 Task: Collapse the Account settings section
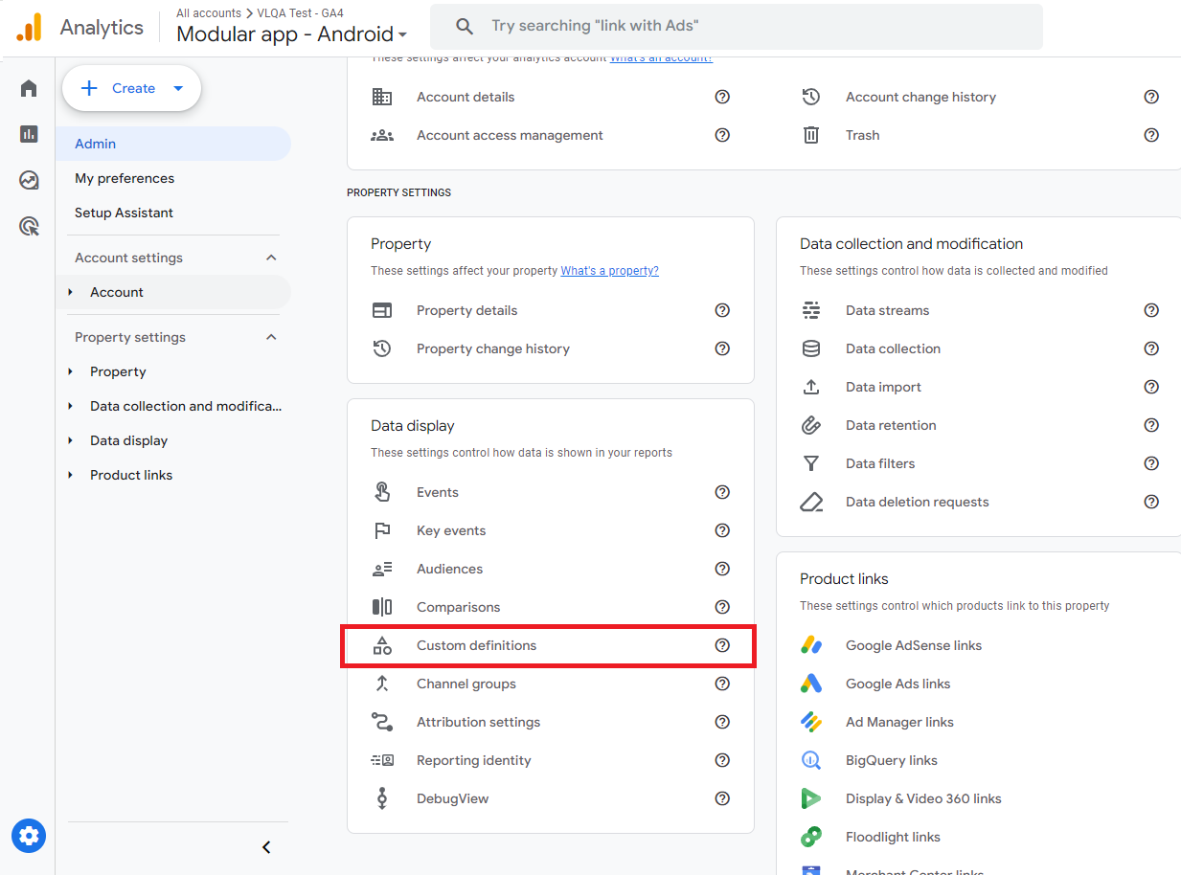pos(271,258)
